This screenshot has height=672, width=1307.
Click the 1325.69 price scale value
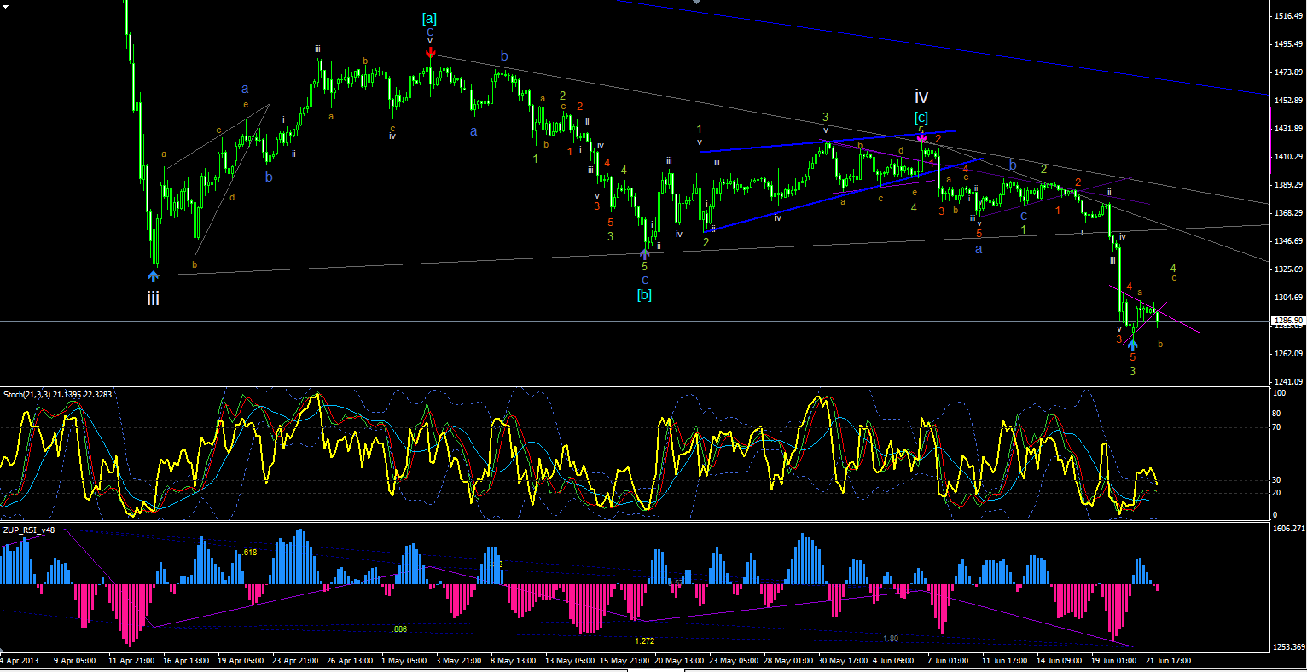coord(1287,269)
